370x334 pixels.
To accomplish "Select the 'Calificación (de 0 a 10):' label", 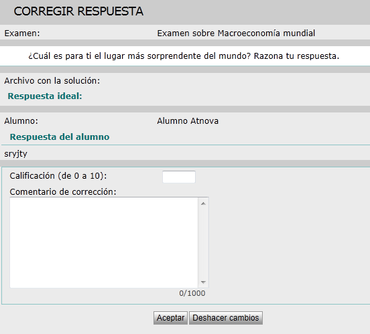I will click(x=58, y=176).
